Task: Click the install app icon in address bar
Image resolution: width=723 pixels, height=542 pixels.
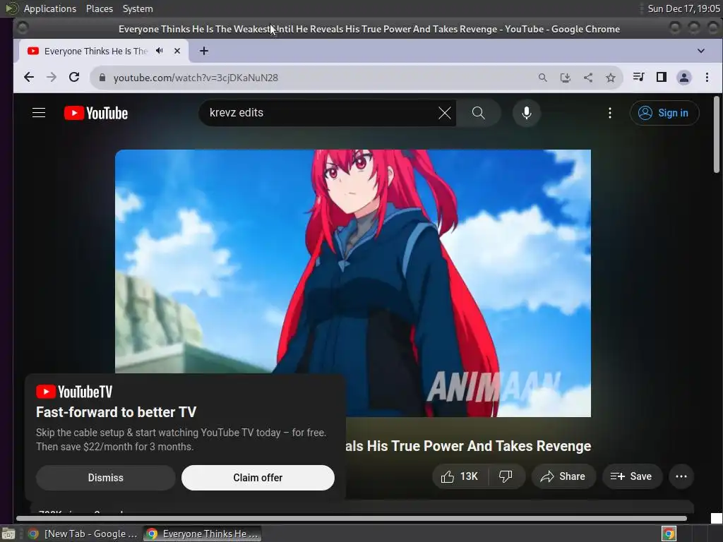Action: (x=566, y=78)
